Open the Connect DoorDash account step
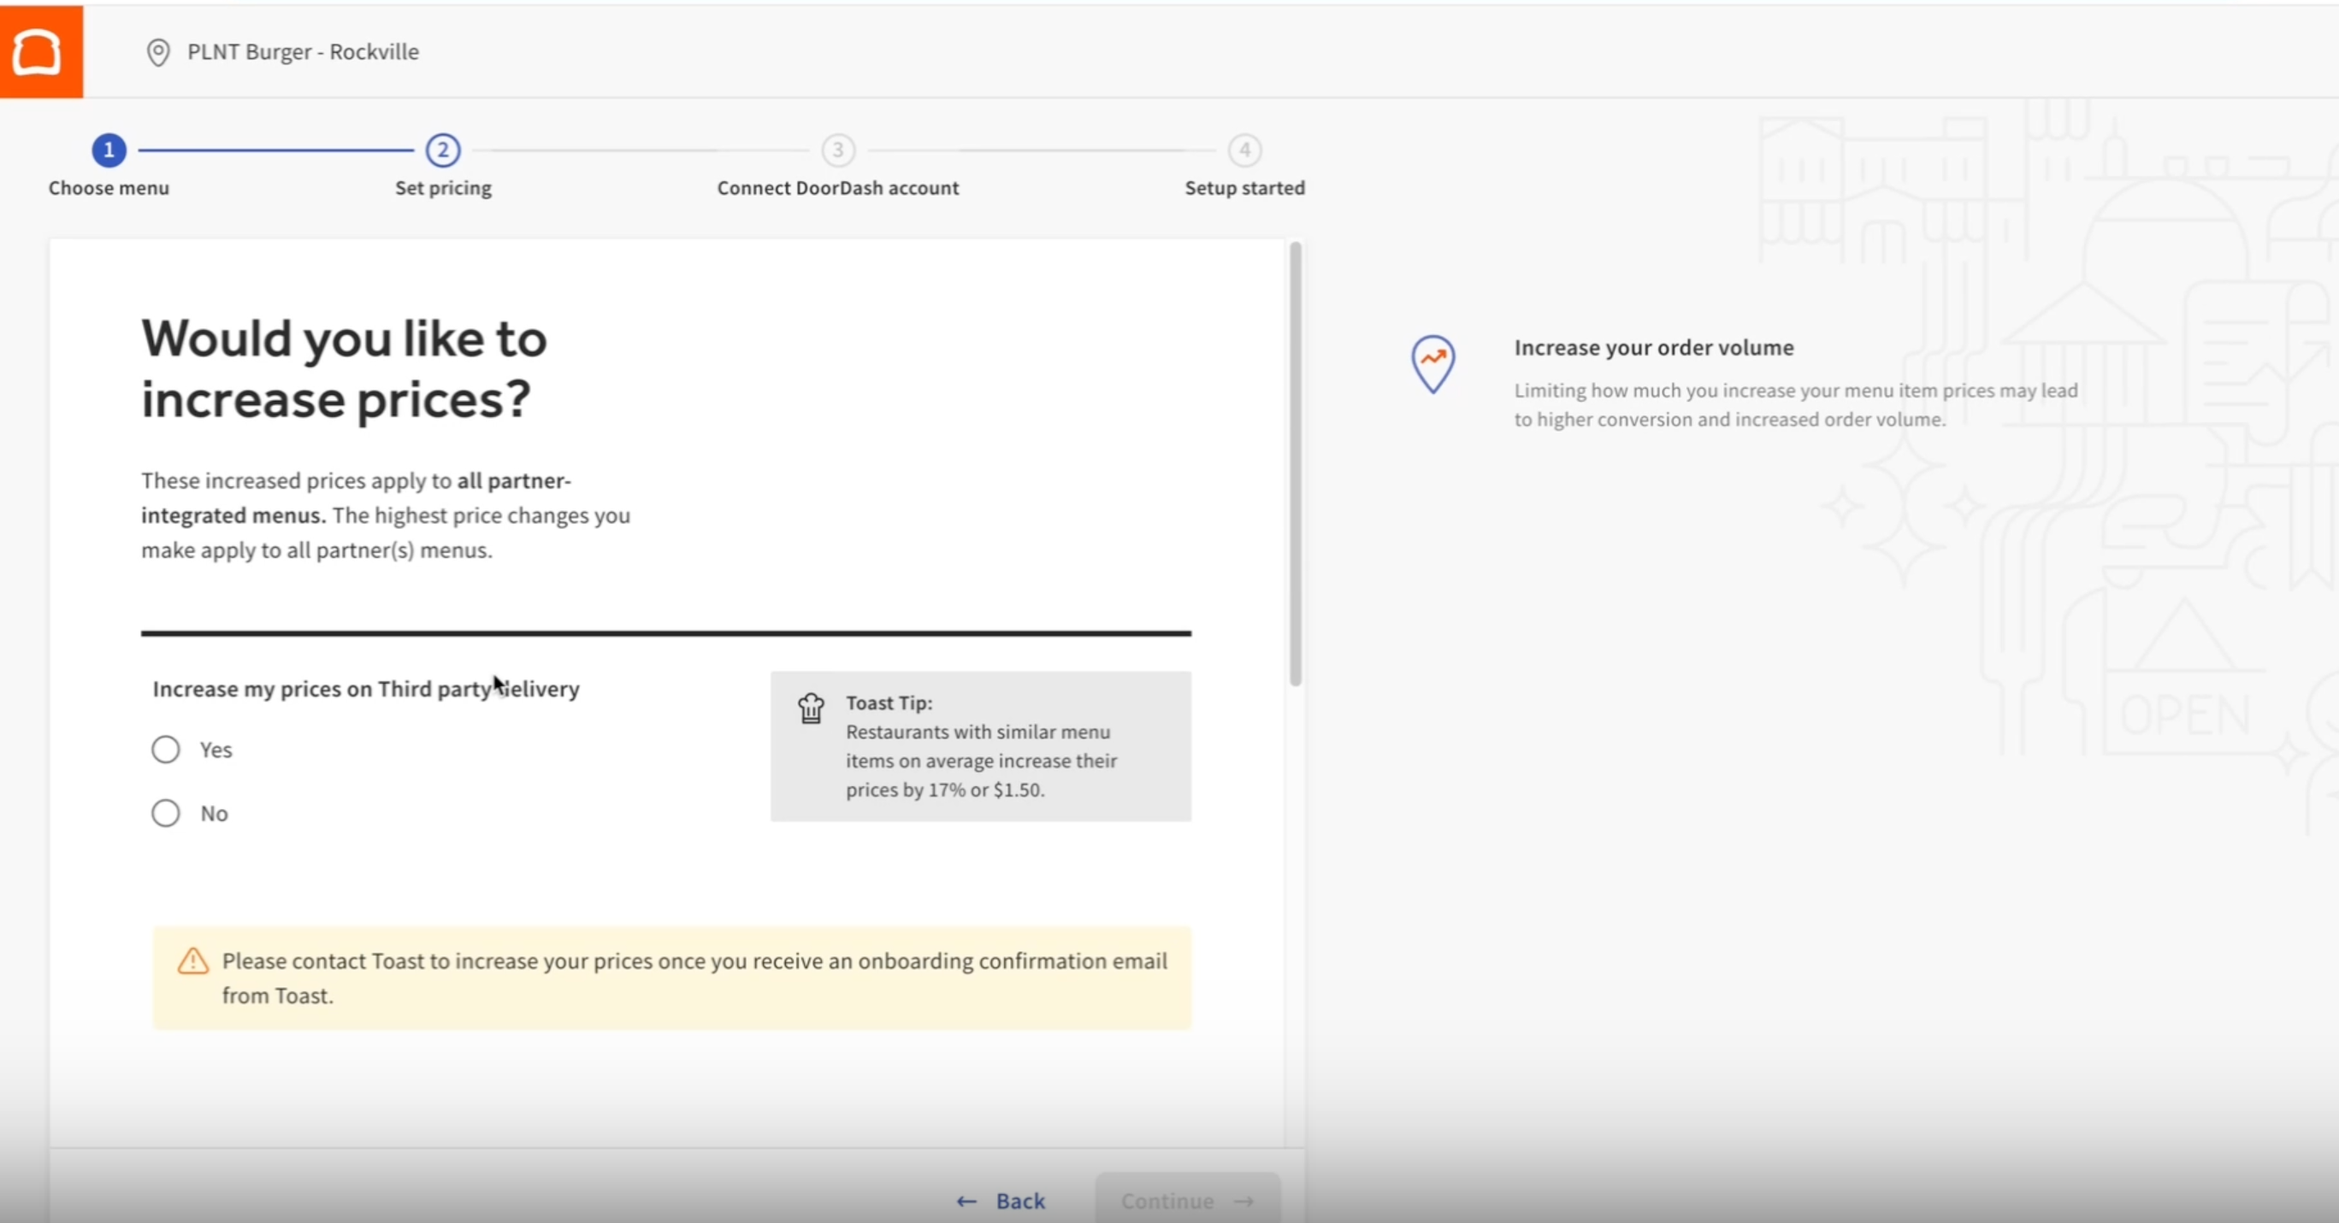 coord(837,189)
